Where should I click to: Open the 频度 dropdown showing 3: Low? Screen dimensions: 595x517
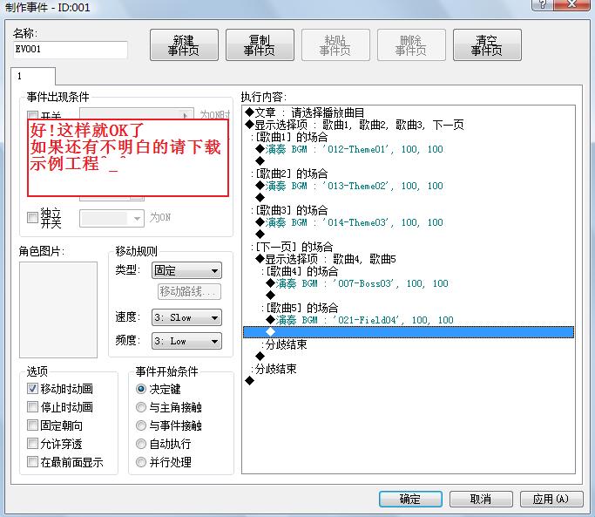(x=186, y=341)
